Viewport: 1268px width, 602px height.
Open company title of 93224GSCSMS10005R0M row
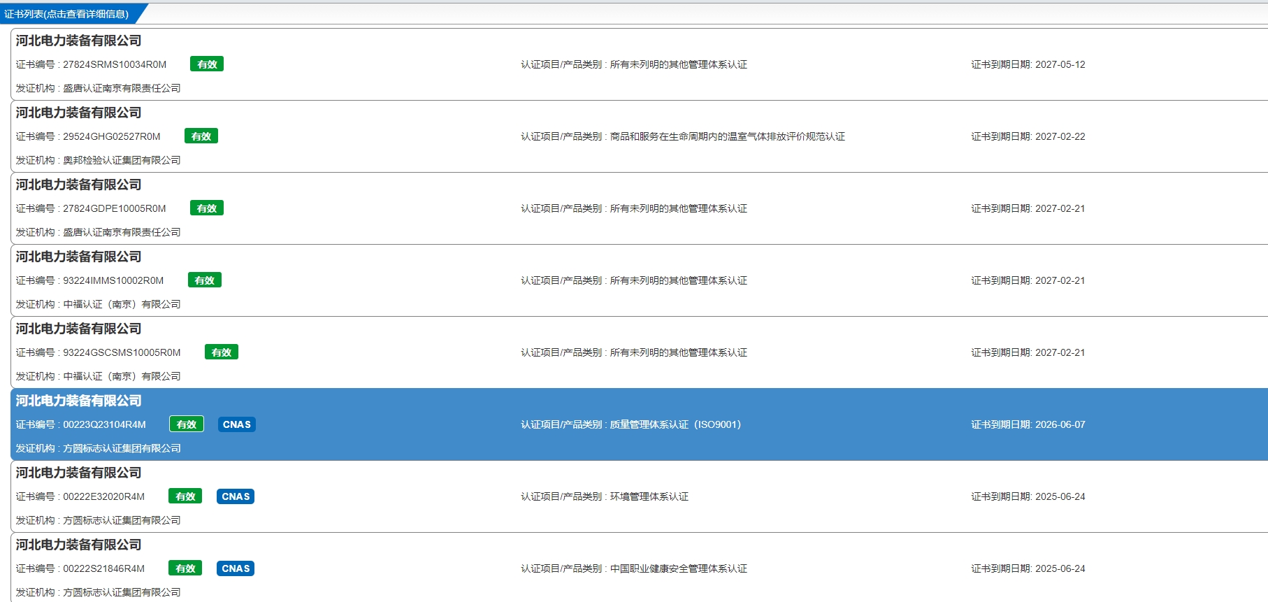point(79,329)
